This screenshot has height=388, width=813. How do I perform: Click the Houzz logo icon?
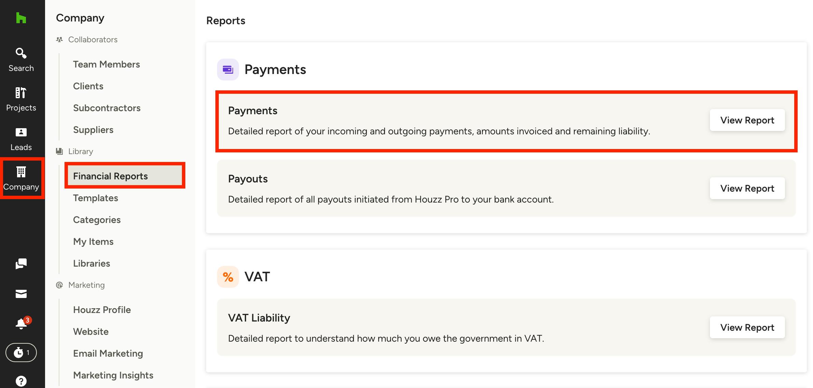pos(21,18)
